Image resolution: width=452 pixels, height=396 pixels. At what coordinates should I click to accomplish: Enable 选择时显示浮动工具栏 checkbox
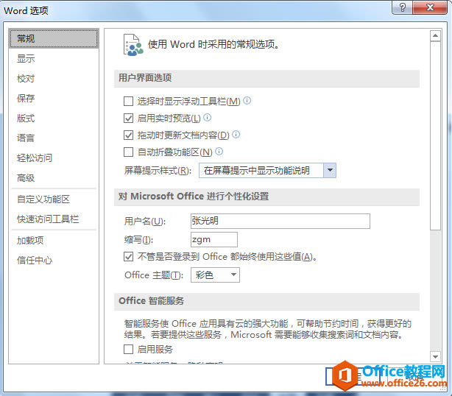coord(128,101)
